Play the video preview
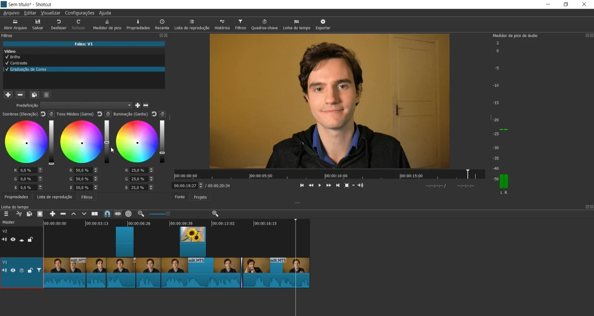Screen dimensions: 594x316 click(x=320, y=185)
